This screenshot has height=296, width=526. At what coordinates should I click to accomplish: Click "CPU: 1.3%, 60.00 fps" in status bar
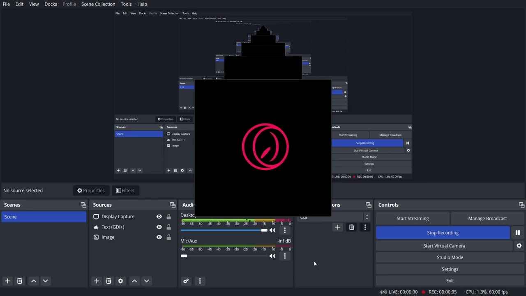[487, 292]
